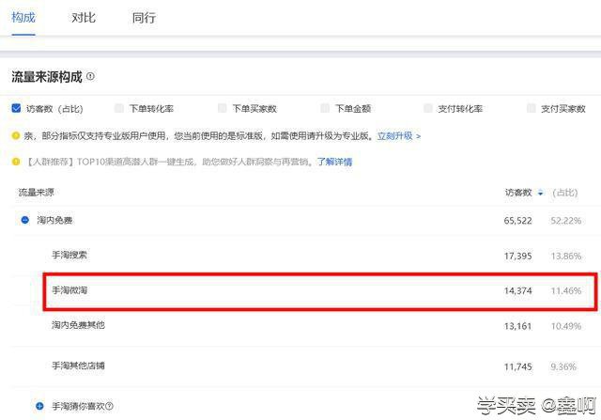Enable the 支付买家数 checkbox
601x420 pixels.
(x=532, y=108)
